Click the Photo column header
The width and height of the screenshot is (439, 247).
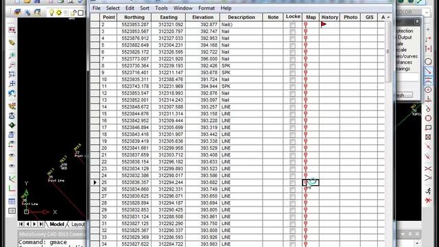tap(351, 17)
